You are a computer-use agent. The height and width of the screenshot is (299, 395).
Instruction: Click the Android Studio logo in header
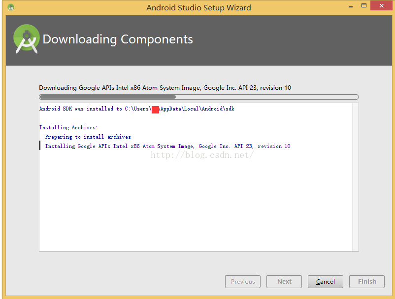27,39
